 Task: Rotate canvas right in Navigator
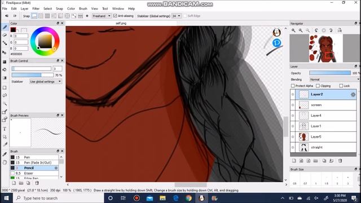331,30
